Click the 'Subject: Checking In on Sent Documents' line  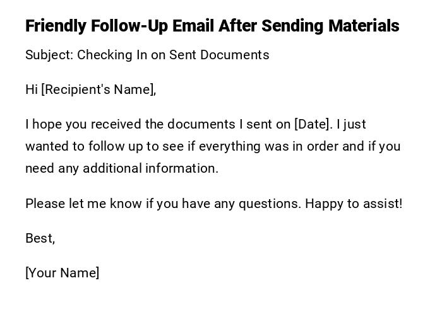coord(147,55)
